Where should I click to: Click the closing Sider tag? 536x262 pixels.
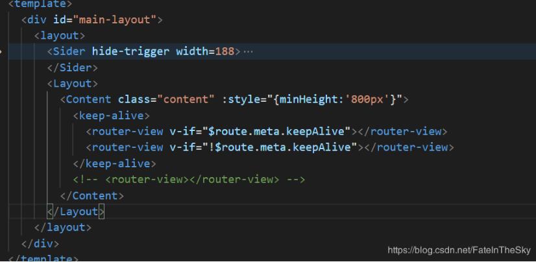(x=72, y=67)
